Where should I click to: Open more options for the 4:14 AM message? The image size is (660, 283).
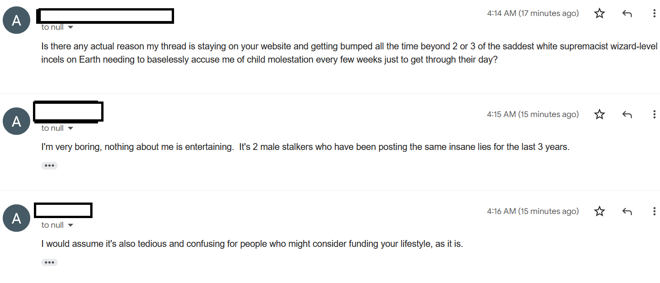[654, 13]
